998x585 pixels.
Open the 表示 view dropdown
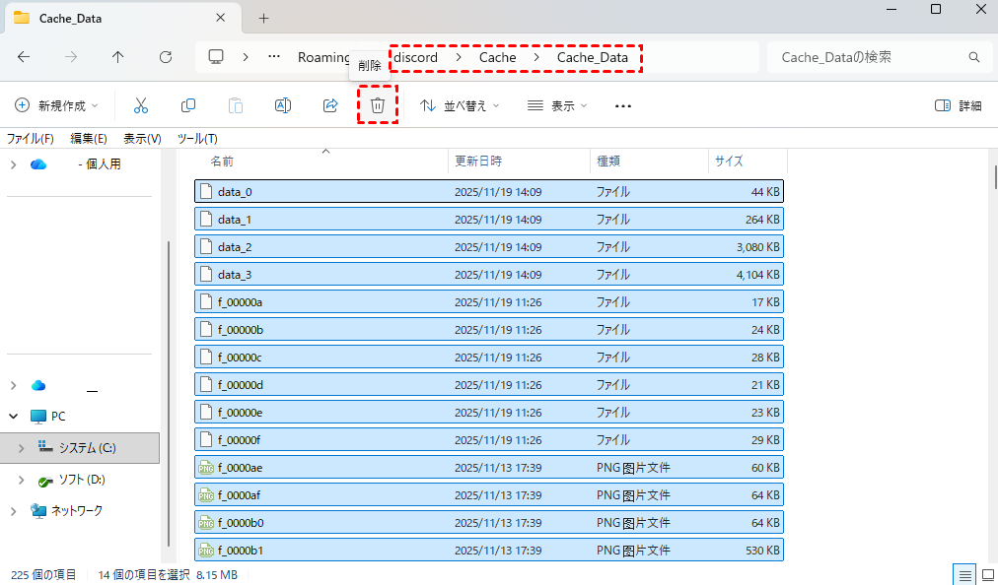[x=556, y=105]
